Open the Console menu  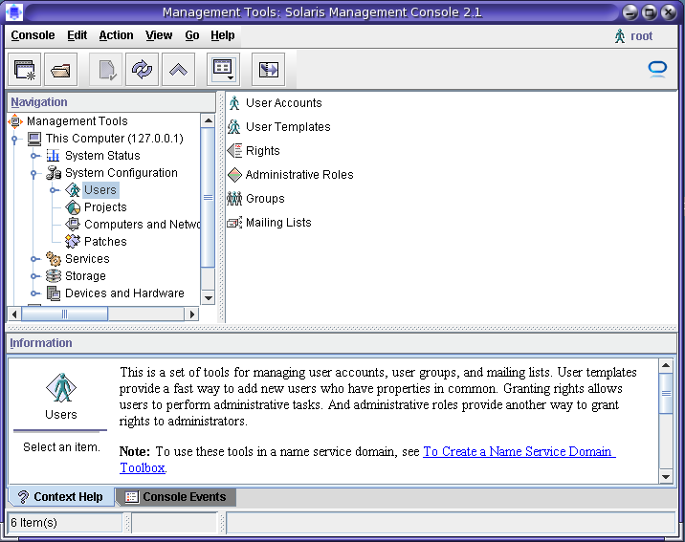tap(33, 35)
